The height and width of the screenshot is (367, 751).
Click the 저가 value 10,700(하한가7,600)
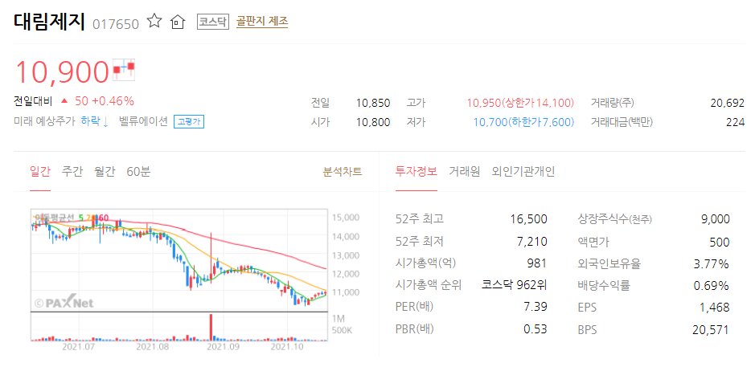[x=523, y=123]
